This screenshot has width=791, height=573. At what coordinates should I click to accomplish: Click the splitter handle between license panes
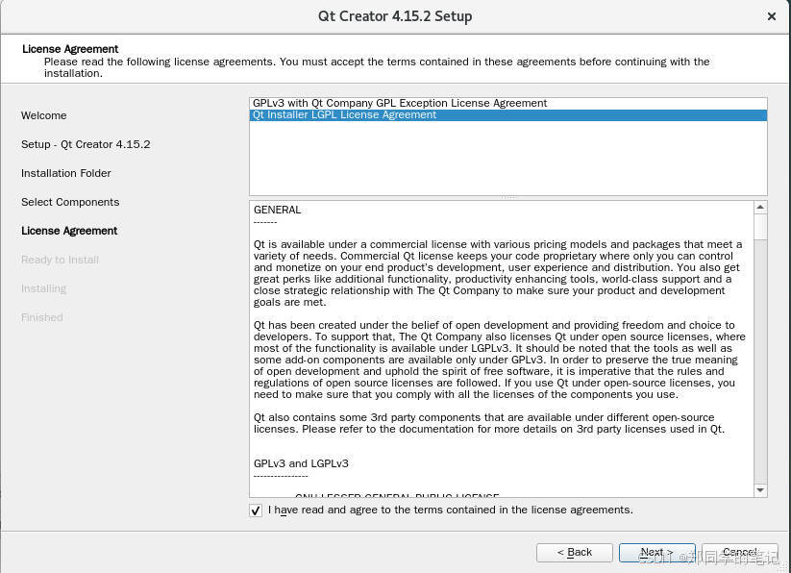507,195
